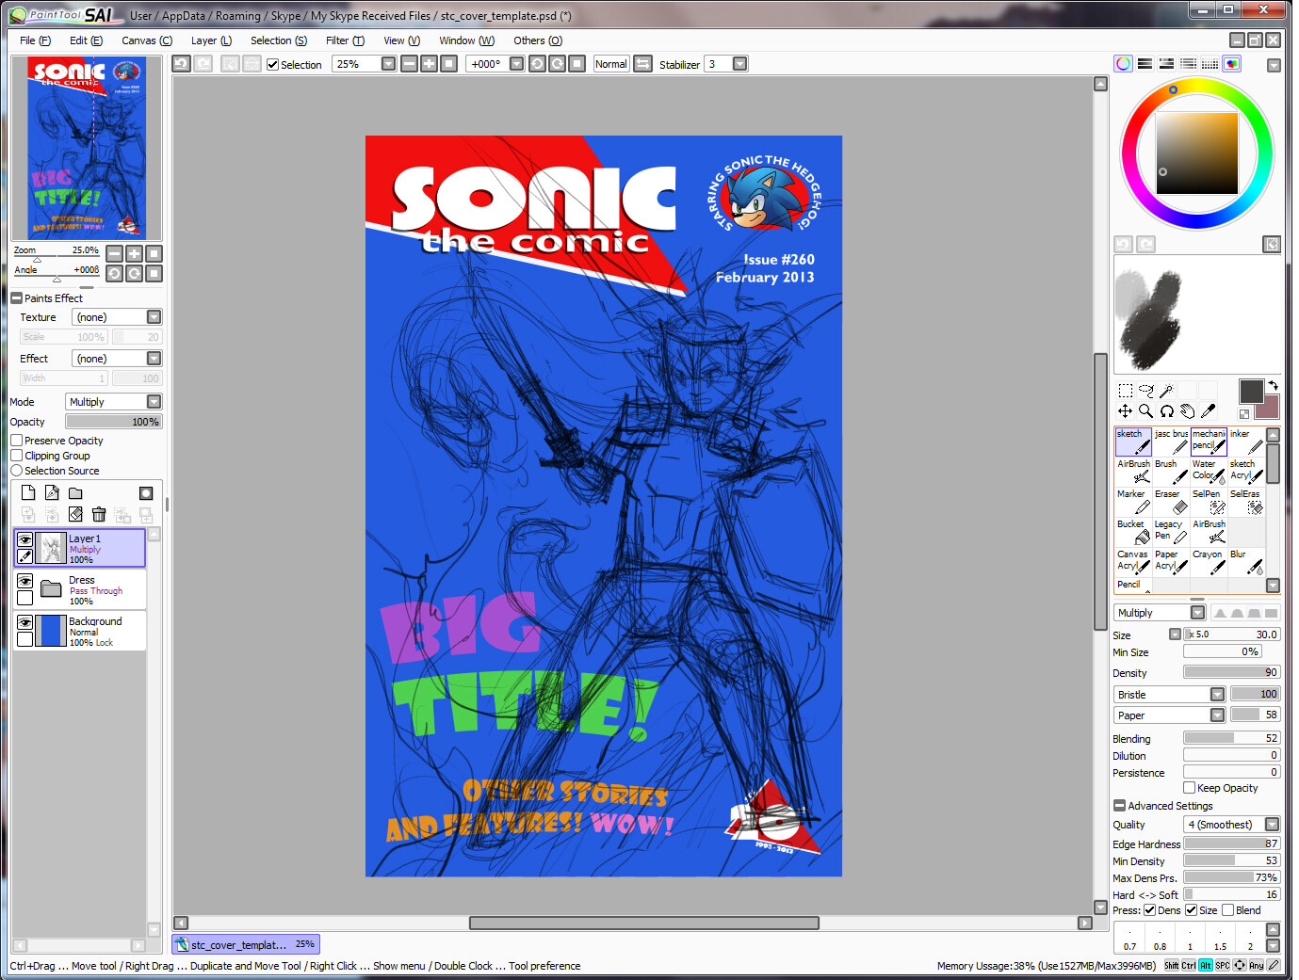Select the Hand pan tool
This screenshot has height=980, width=1299.
1187,411
